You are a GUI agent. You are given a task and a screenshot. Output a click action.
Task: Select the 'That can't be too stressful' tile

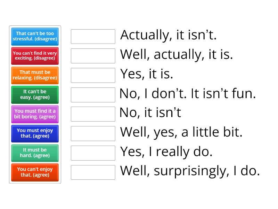coord(35,37)
